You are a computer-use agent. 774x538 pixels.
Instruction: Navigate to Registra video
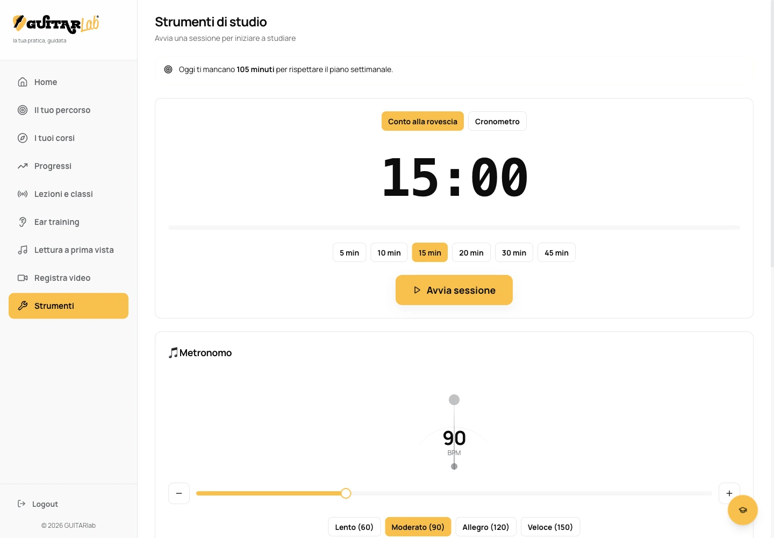tap(68, 278)
